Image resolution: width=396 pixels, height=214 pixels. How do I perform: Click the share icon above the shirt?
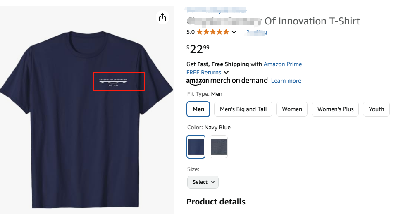click(162, 17)
